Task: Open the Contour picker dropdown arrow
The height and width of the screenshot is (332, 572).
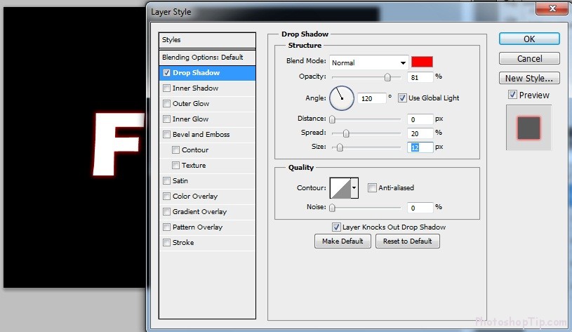Action: coord(354,188)
